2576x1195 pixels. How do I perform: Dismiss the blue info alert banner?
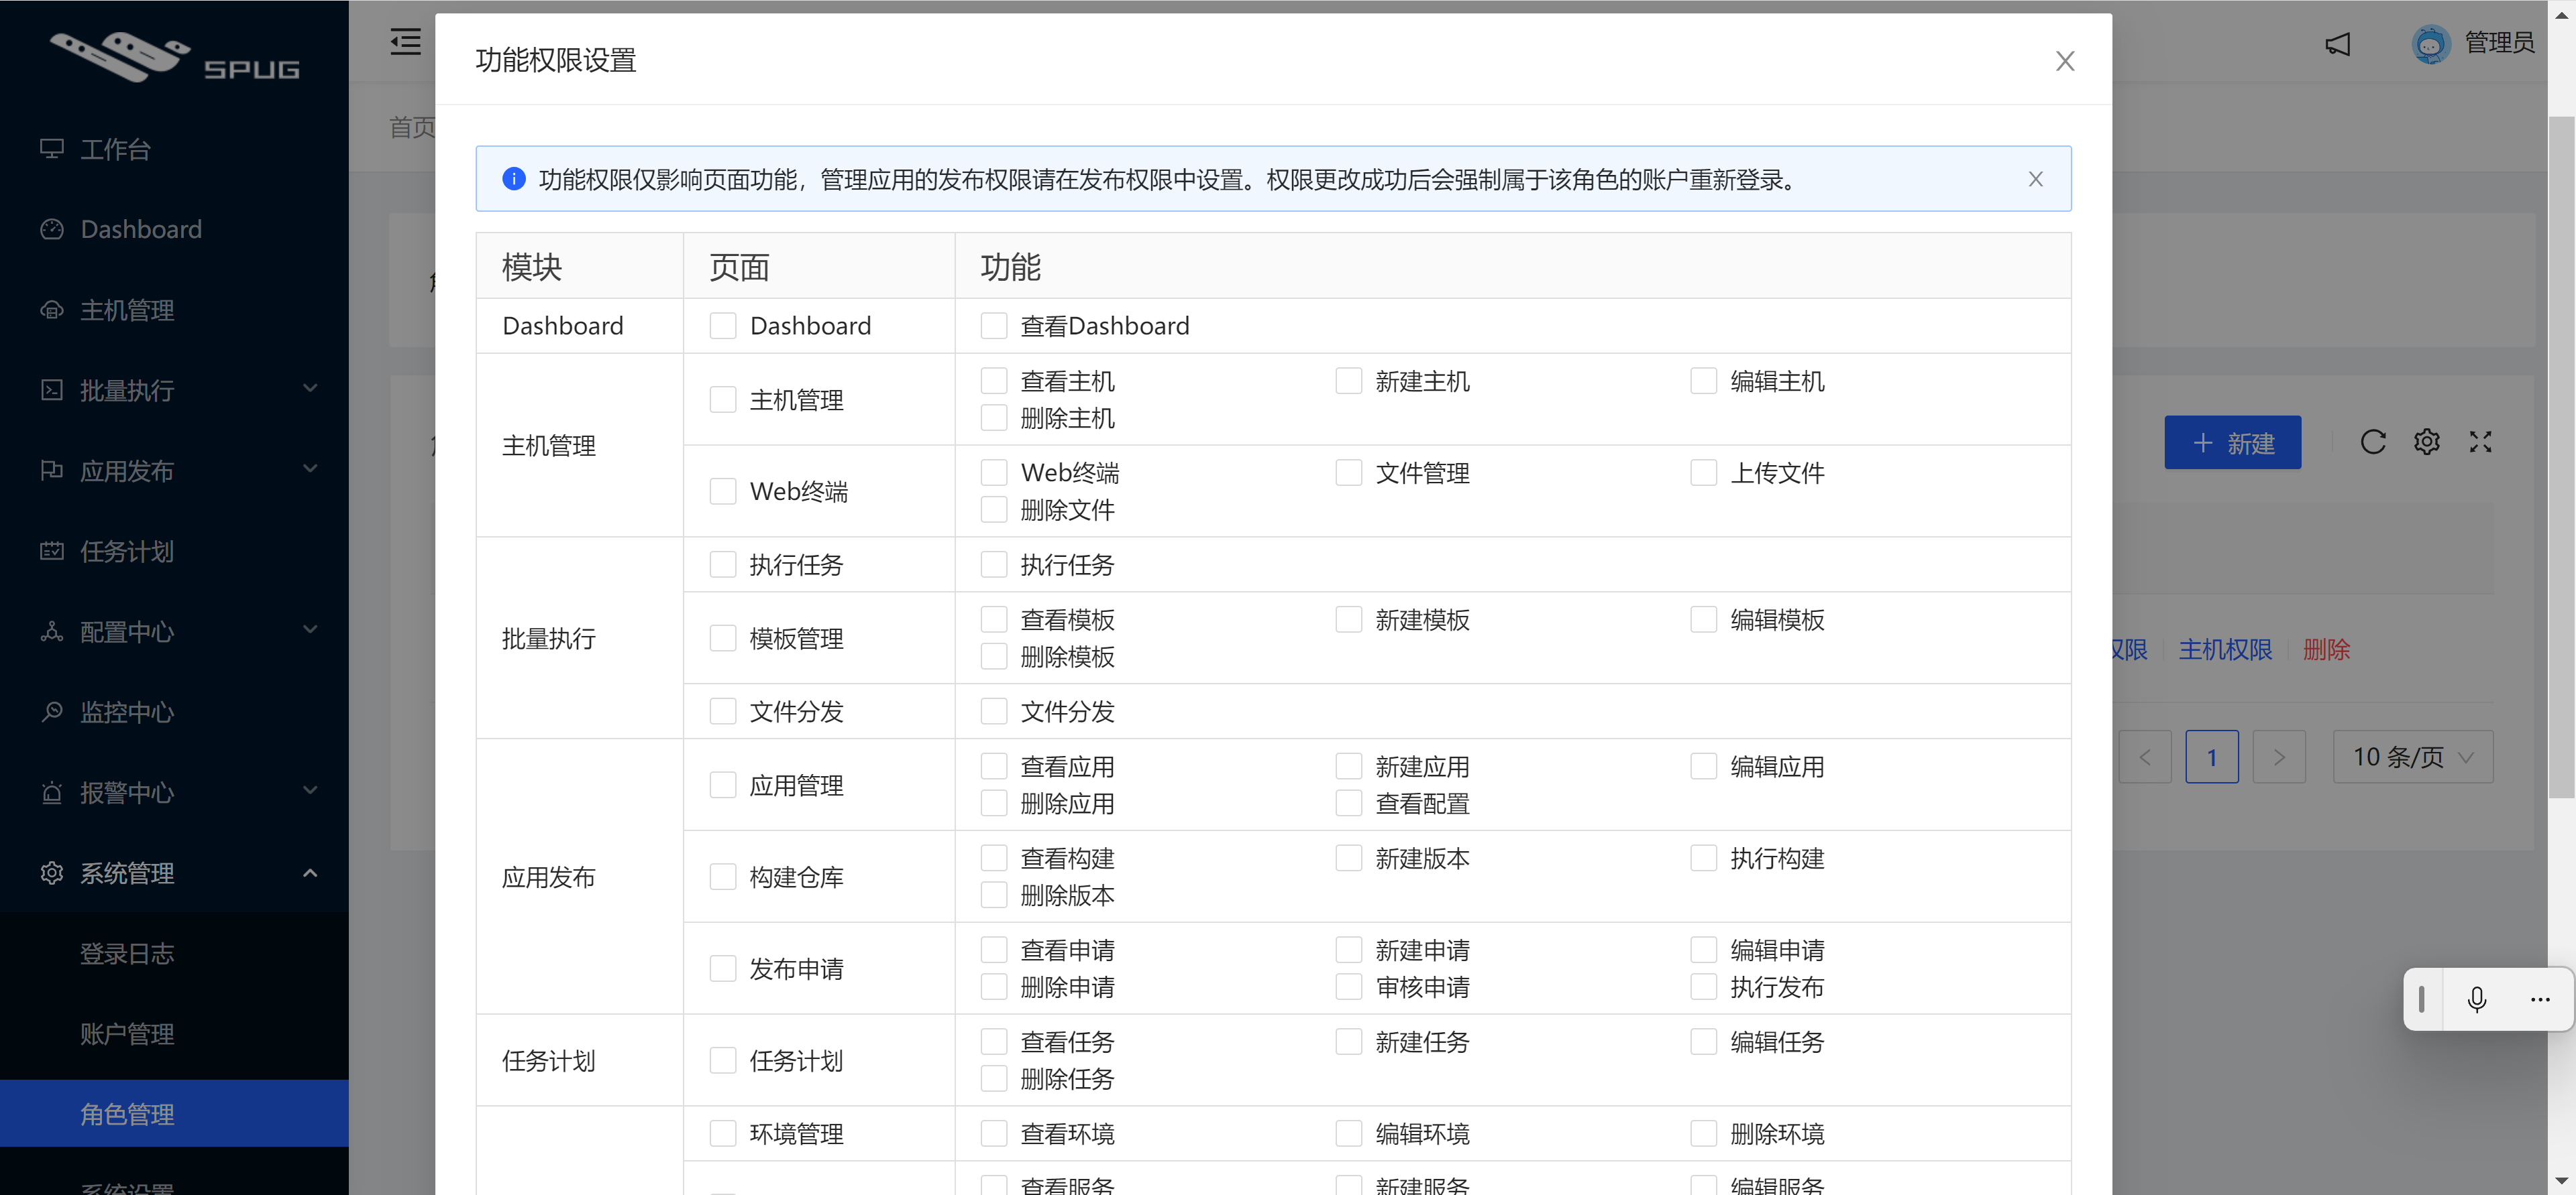click(x=2035, y=179)
